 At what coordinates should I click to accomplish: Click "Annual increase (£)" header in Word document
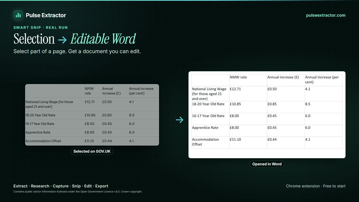(x=283, y=77)
